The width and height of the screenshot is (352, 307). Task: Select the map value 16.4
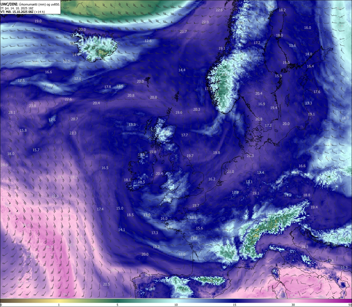tap(310, 66)
